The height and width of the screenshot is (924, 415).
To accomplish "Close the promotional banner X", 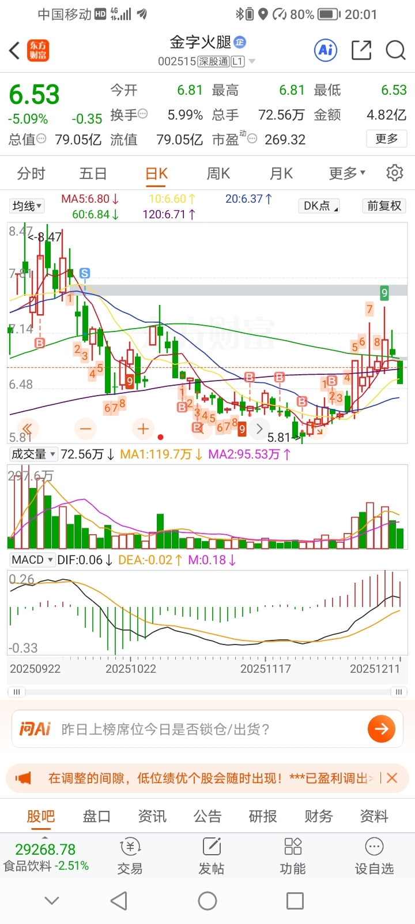I will coord(392,778).
